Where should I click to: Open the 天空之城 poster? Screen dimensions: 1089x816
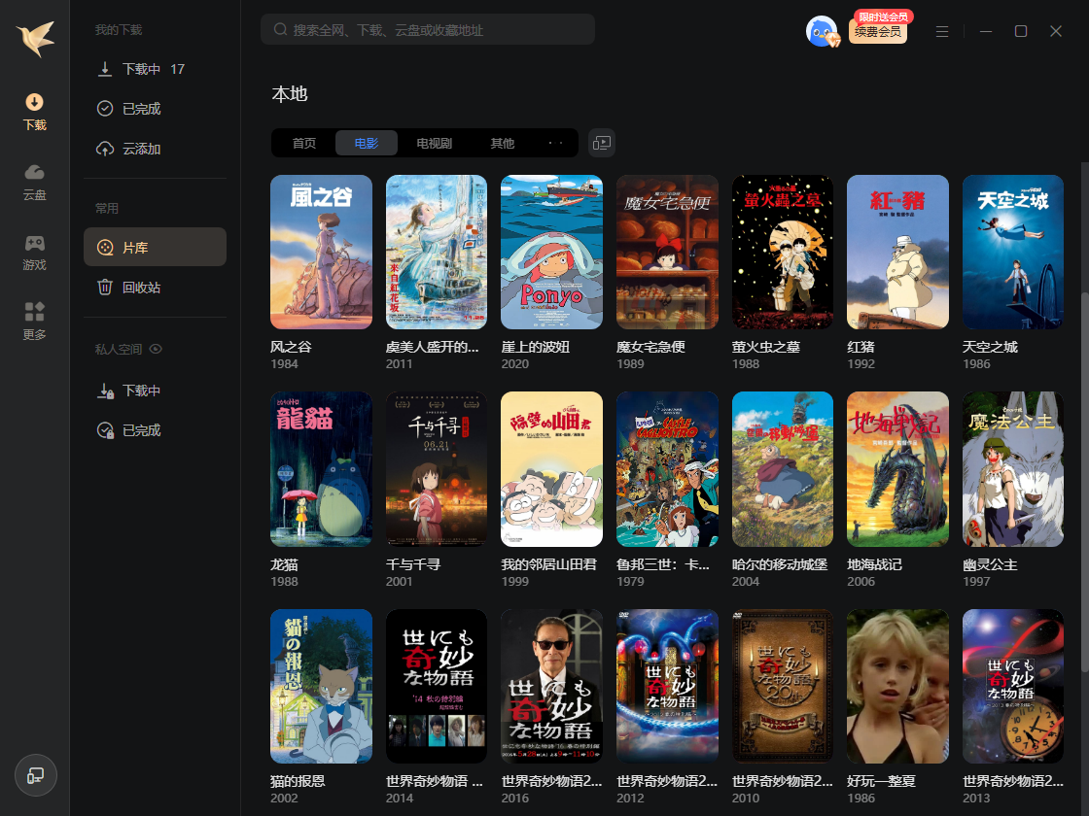click(x=1012, y=252)
